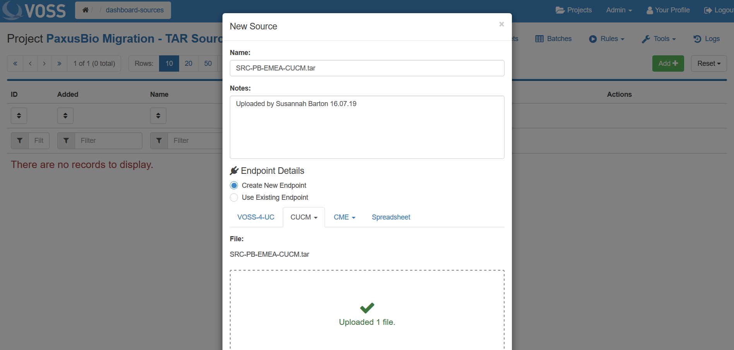This screenshot has height=350, width=734.
Task: Open the Admin dropdown menu
Action: [x=619, y=10]
